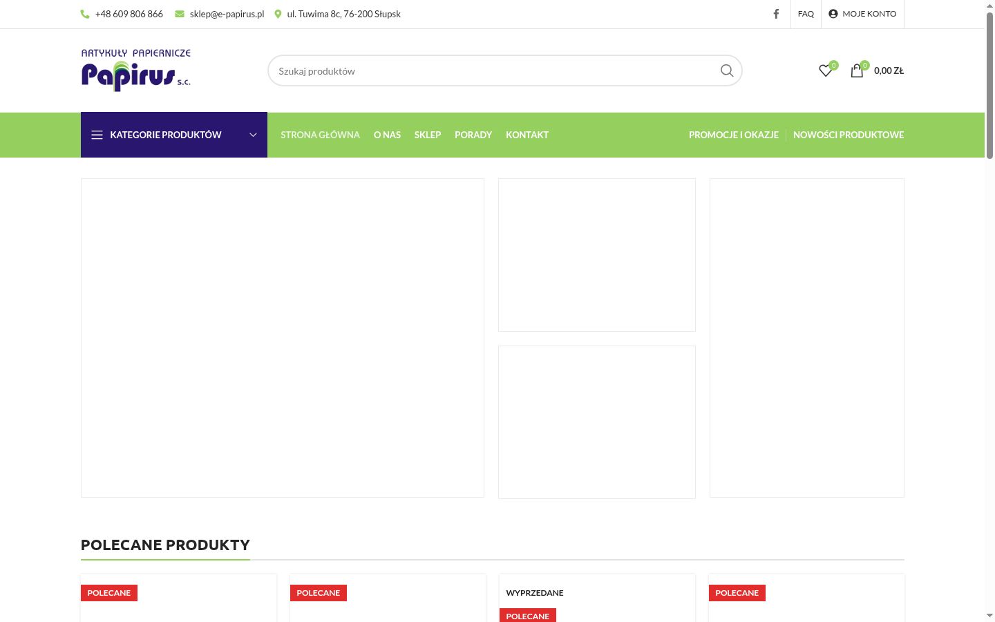
Task: Open the O Nas page
Action: 387,135
